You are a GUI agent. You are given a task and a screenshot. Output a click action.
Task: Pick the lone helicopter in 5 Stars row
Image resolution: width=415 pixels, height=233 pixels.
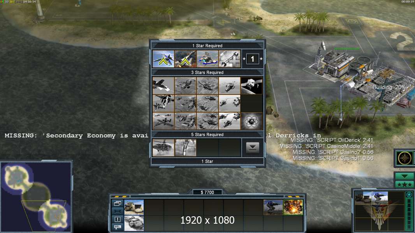click(x=163, y=148)
